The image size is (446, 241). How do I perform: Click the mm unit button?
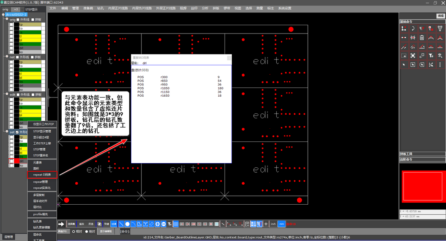(x=281, y=224)
